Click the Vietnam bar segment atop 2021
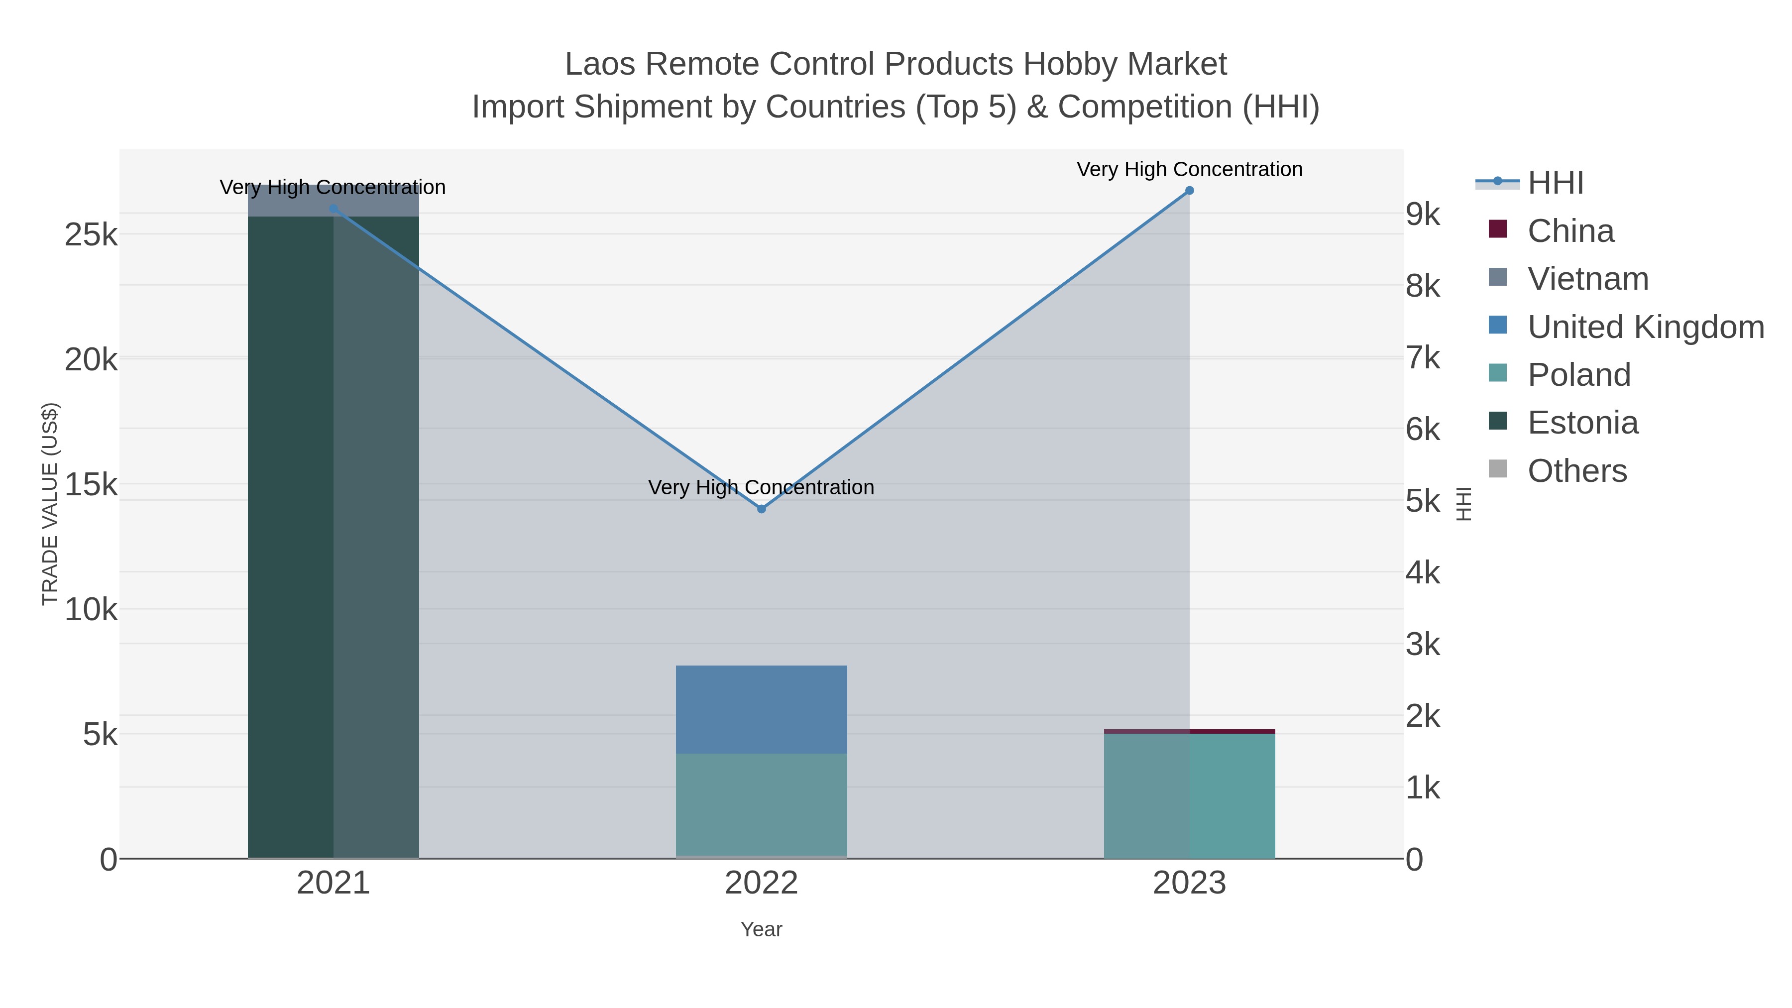 click(333, 200)
